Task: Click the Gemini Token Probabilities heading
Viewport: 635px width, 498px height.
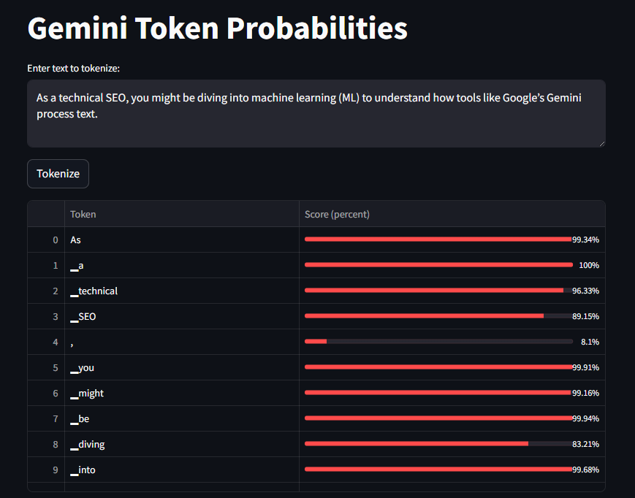Action: pyautogui.click(x=218, y=28)
